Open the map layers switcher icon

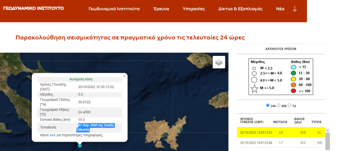(219, 62)
